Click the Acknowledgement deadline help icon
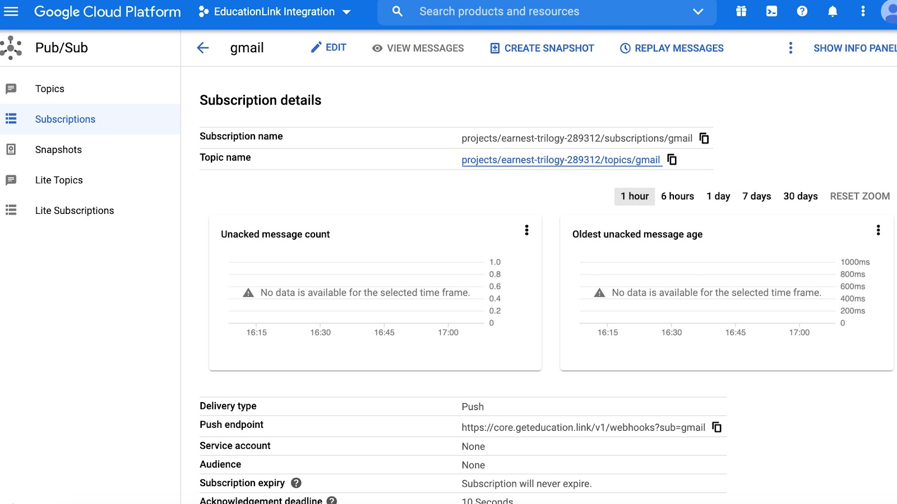Screen dimensions: 897x504 coord(332,501)
